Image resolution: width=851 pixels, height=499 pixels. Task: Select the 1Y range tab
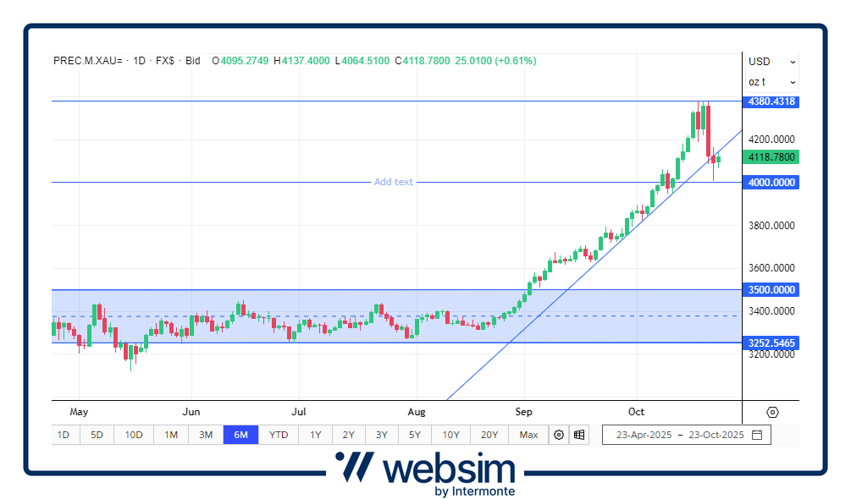315,435
